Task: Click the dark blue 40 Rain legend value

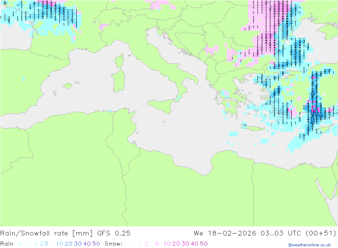Action: pyautogui.click(x=87, y=244)
